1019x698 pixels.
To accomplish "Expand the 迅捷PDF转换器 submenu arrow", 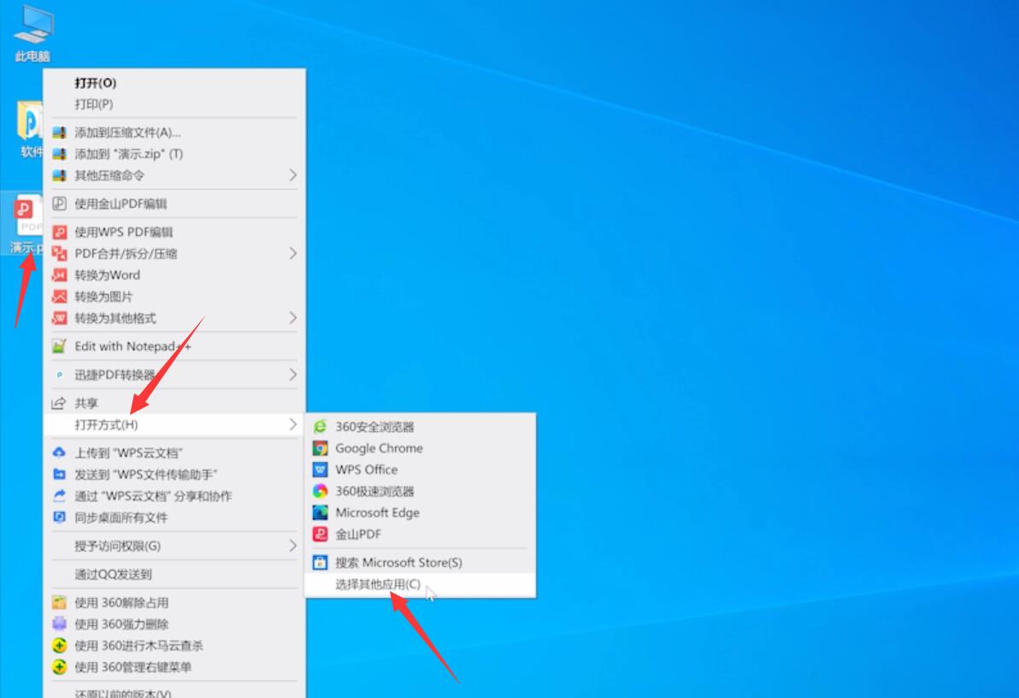I will pos(292,375).
